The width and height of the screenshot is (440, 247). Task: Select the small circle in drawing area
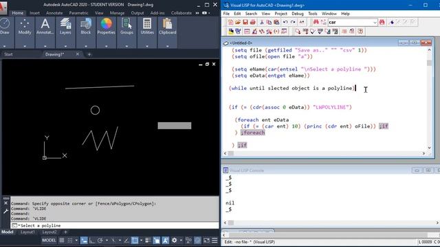coord(95,110)
